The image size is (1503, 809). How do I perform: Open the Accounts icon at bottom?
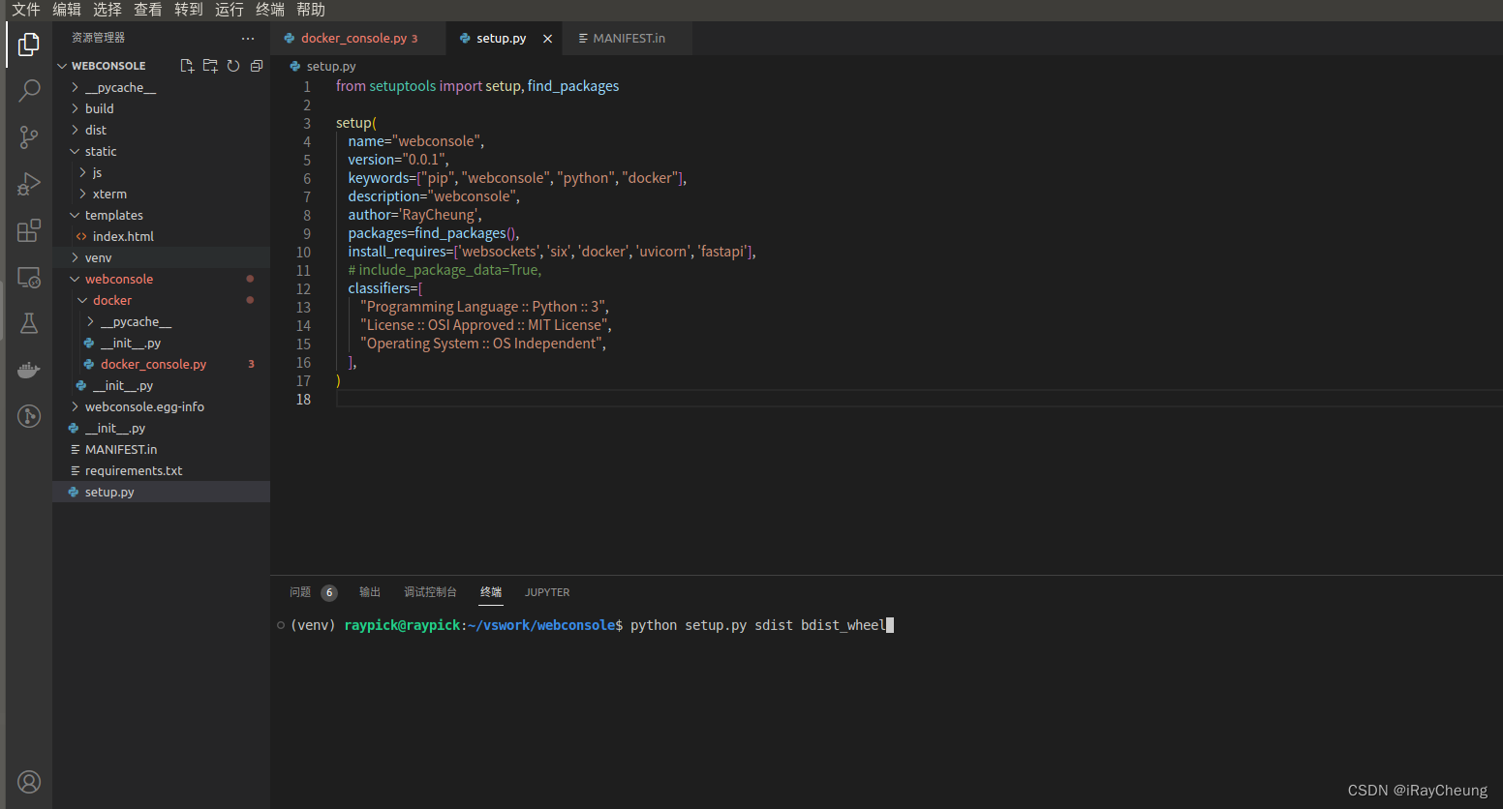[29, 782]
